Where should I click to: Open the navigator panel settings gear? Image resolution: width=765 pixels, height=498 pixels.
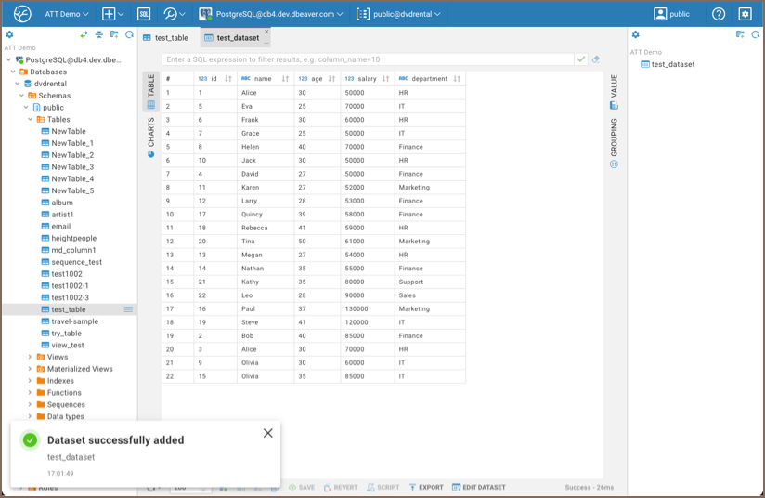9,34
